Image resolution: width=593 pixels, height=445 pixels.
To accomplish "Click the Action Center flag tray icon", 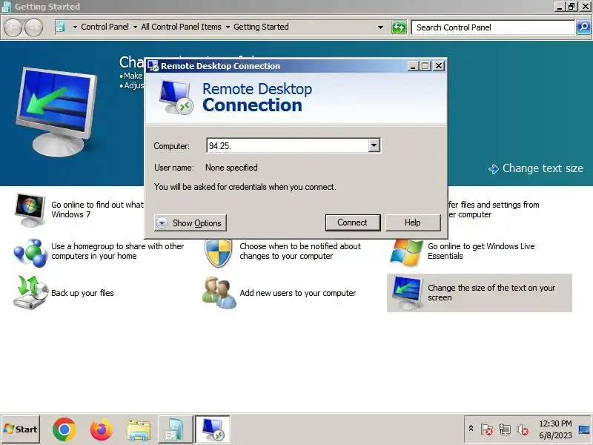I will pyautogui.click(x=487, y=429).
